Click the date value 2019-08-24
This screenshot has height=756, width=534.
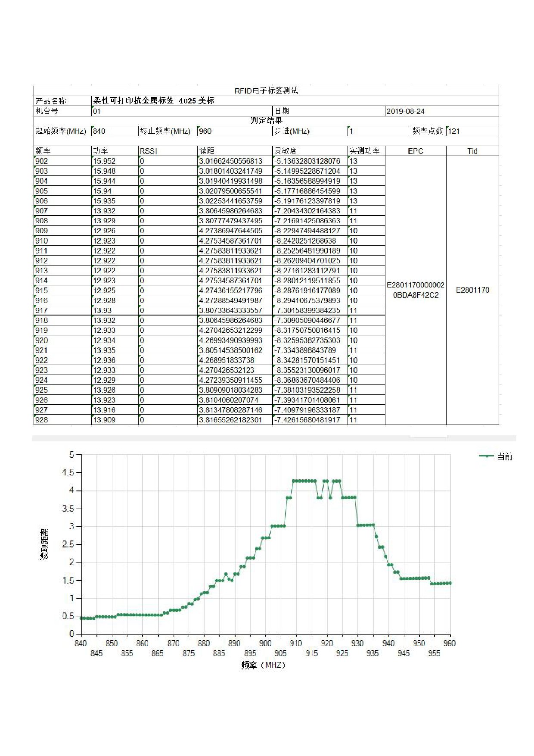coord(405,111)
